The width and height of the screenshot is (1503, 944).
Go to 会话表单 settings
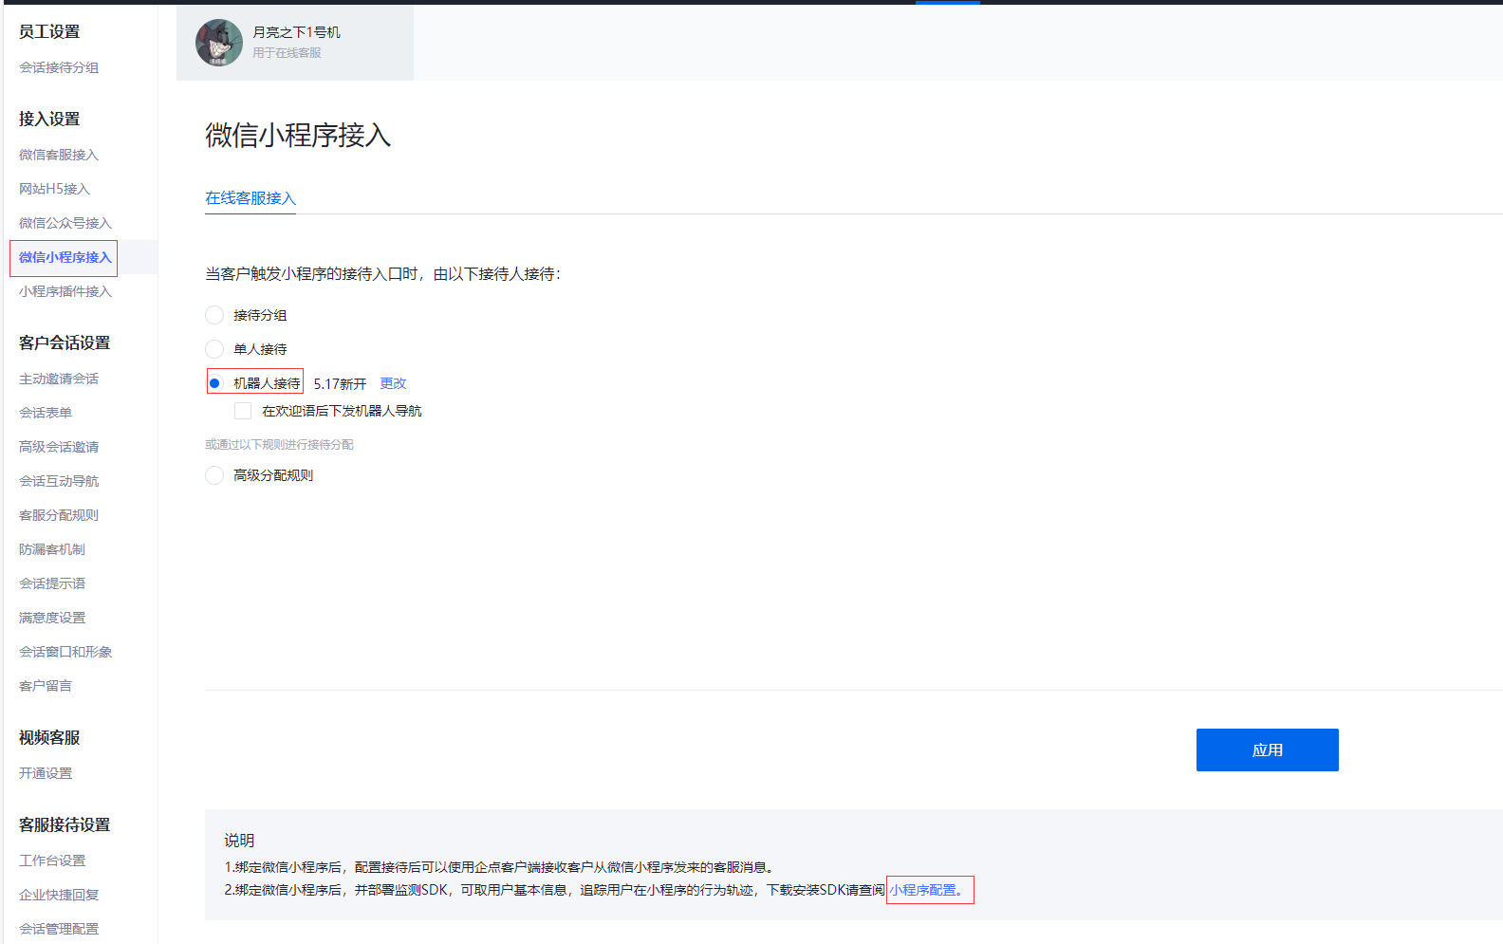tap(46, 413)
